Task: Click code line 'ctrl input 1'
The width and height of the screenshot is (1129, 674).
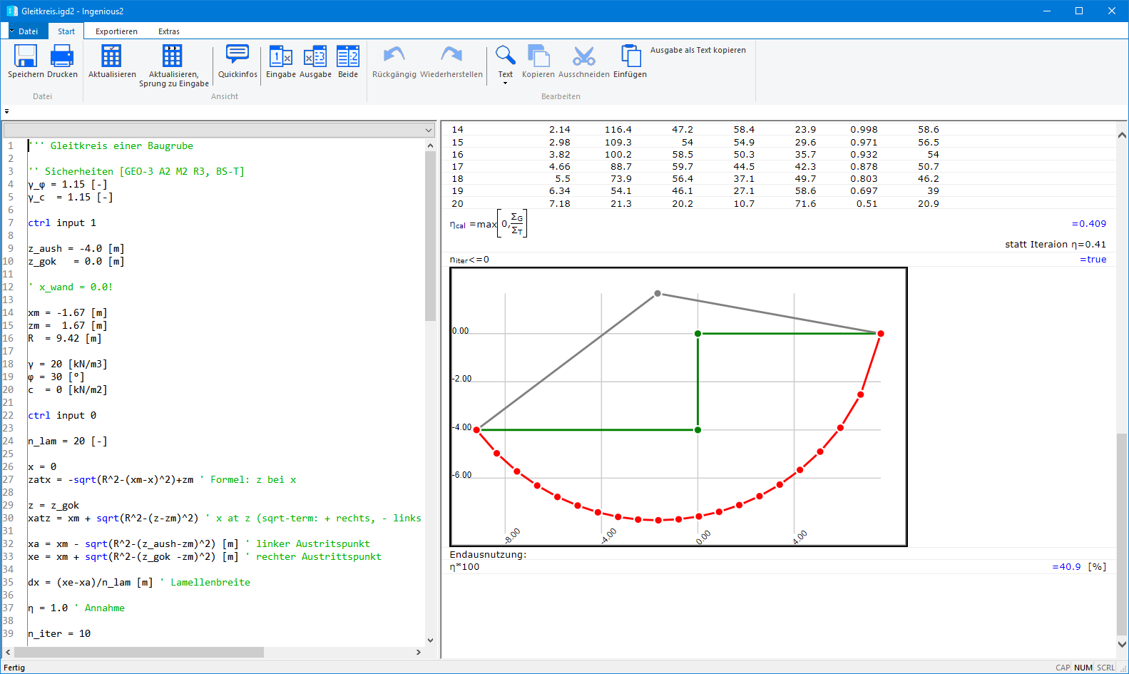Action: (x=62, y=223)
